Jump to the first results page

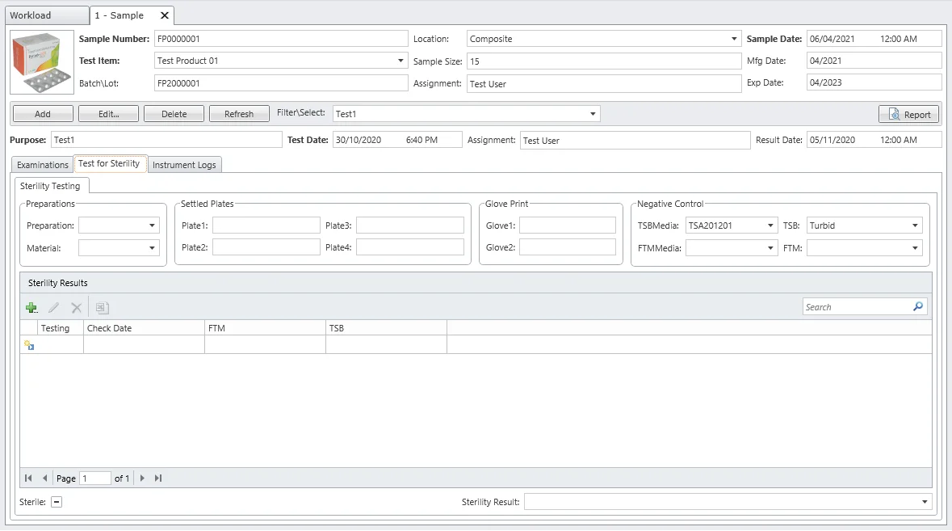tap(29, 478)
